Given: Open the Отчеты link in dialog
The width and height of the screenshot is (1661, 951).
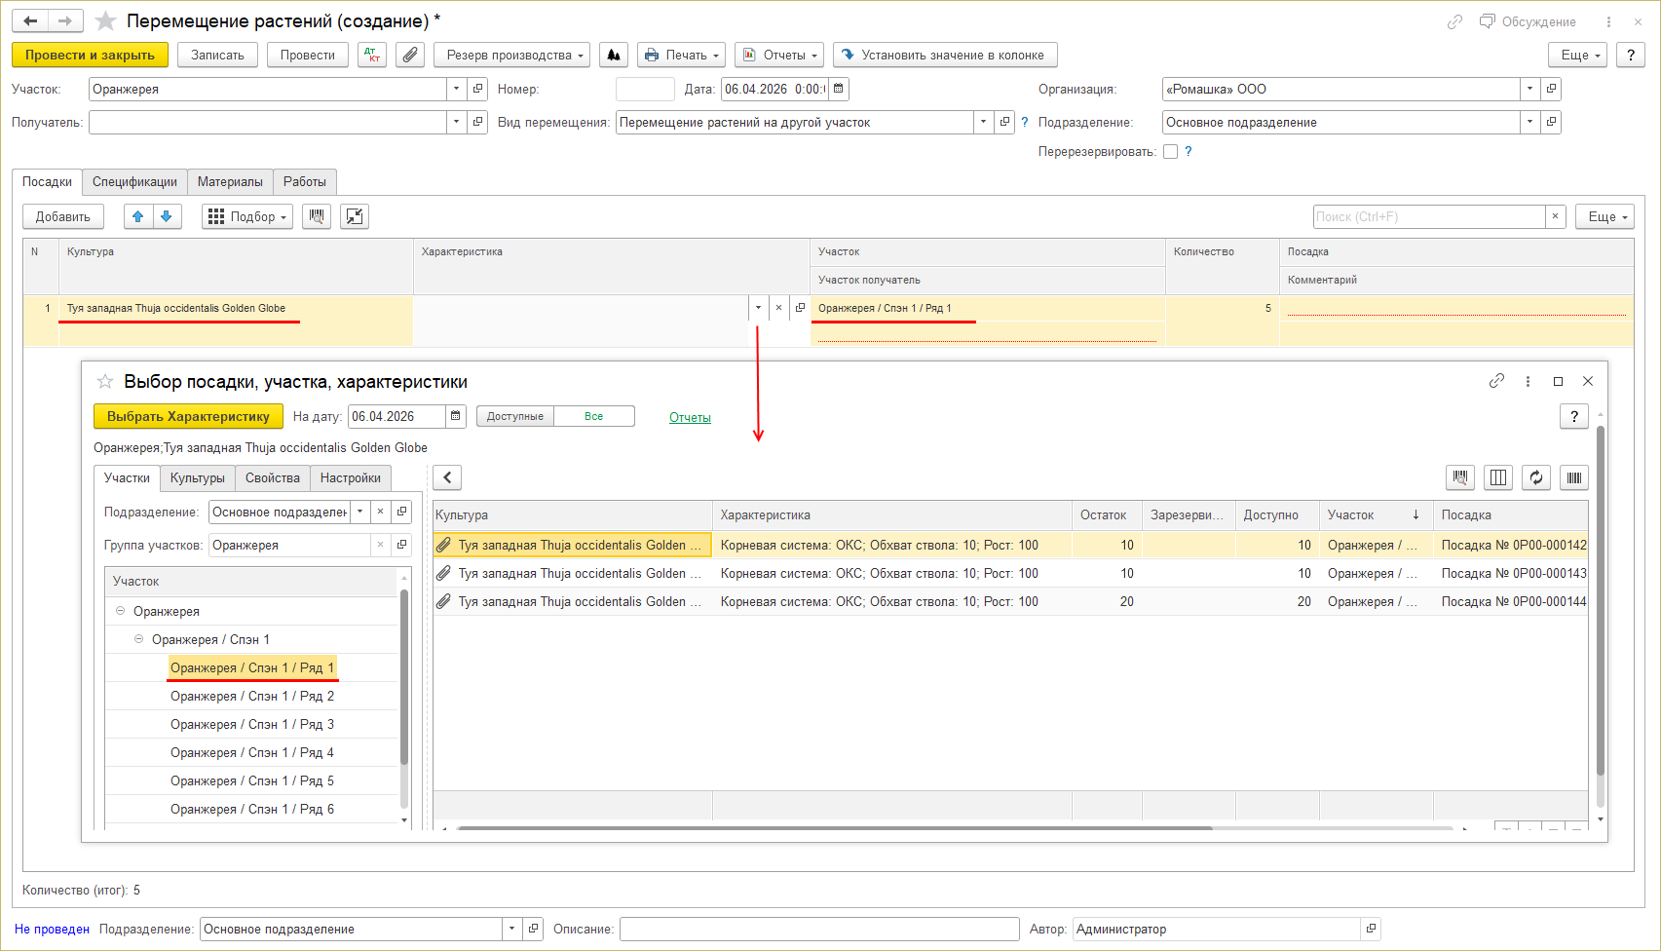Looking at the screenshot, I should pos(690,417).
